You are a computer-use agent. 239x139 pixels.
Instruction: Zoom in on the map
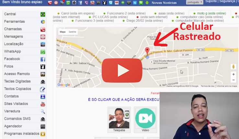coord(233,75)
